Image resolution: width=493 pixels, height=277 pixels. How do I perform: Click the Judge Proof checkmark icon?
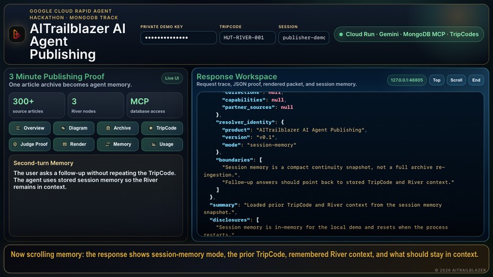pos(15,144)
